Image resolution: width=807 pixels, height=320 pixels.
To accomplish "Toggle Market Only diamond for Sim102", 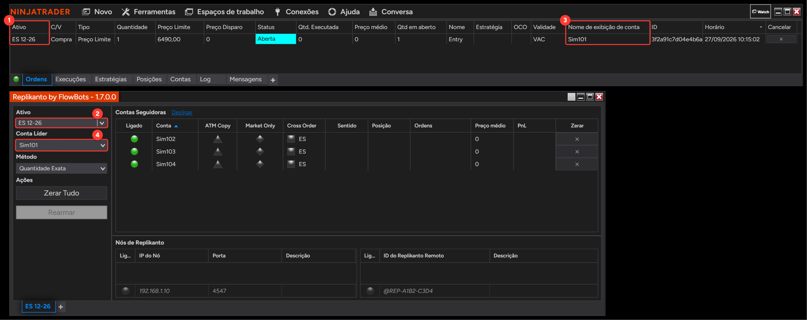I will tap(260, 139).
